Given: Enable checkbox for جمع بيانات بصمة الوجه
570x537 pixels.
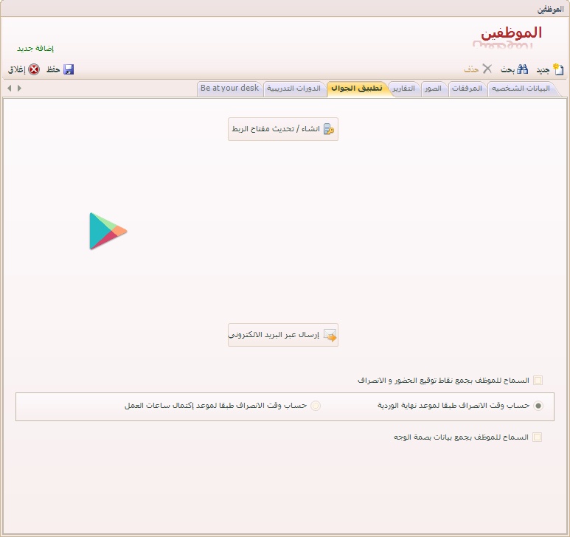Looking at the screenshot, I should pos(538,437).
